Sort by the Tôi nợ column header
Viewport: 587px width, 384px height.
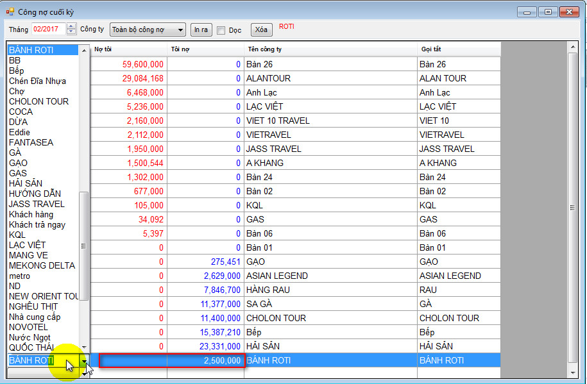pos(205,49)
